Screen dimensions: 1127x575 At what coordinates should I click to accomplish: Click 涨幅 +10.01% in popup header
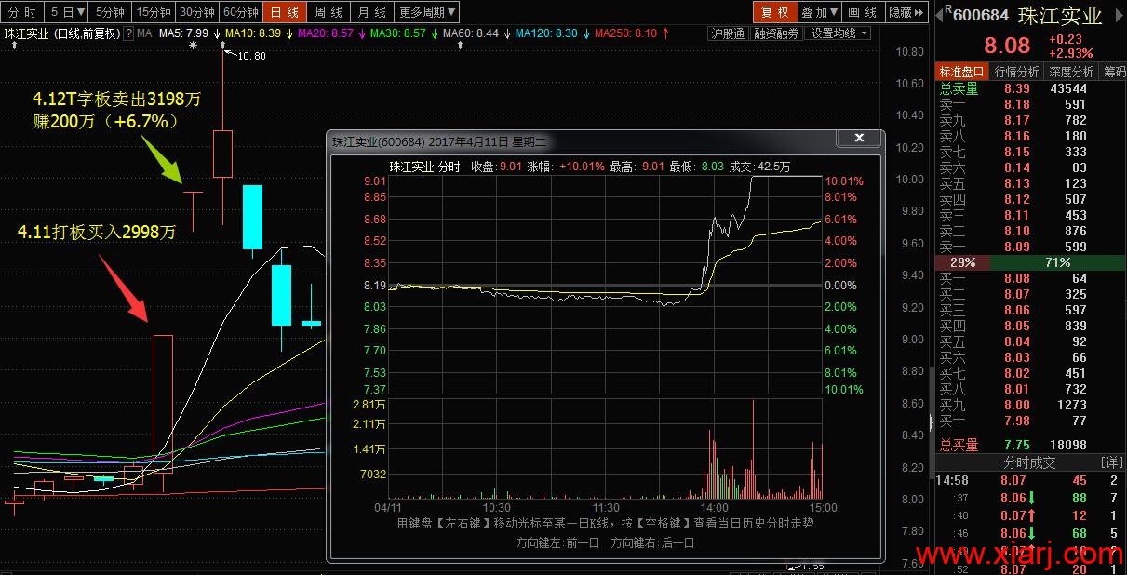coord(566,167)
